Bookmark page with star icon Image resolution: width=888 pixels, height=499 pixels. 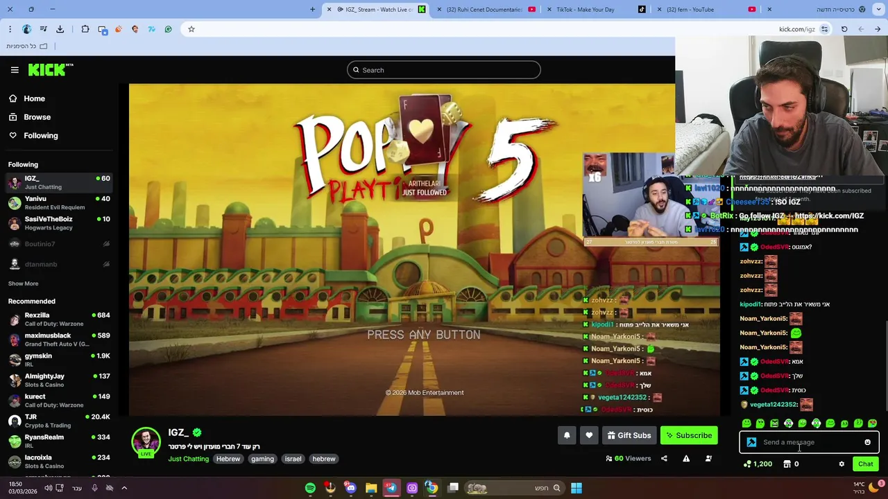(191, 29)
